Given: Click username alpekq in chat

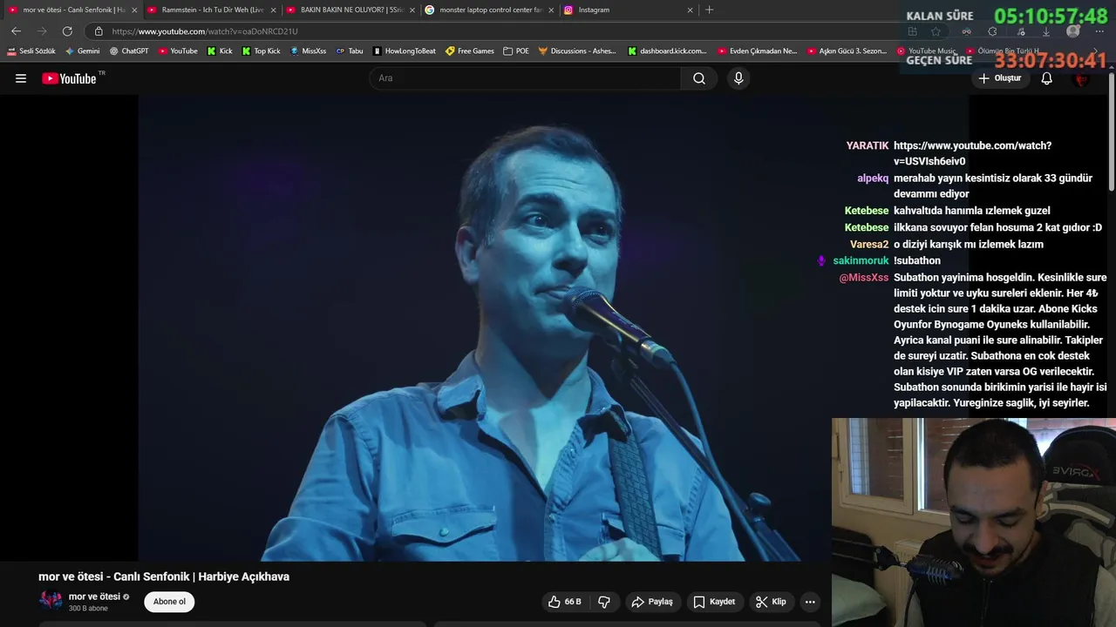Looking at the screenshot, I should [x=873, y=179].
